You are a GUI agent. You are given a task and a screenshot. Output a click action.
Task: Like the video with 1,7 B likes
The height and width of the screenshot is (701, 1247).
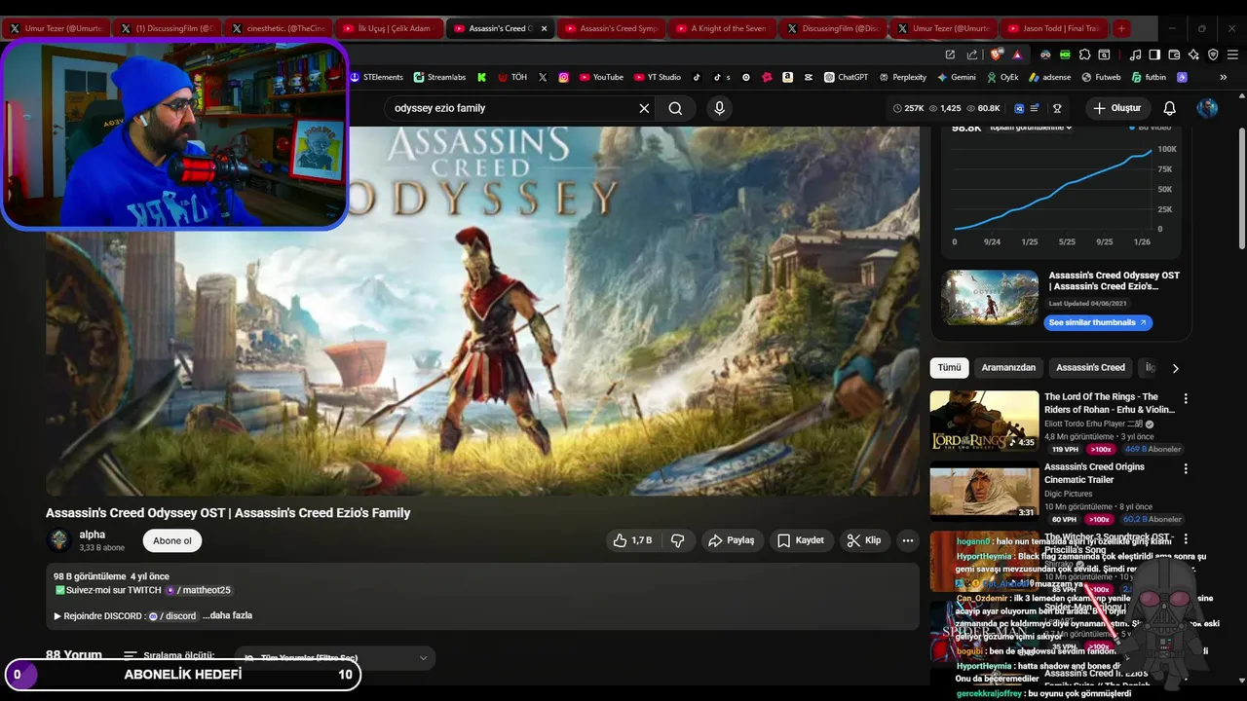(x=632, y=540)
